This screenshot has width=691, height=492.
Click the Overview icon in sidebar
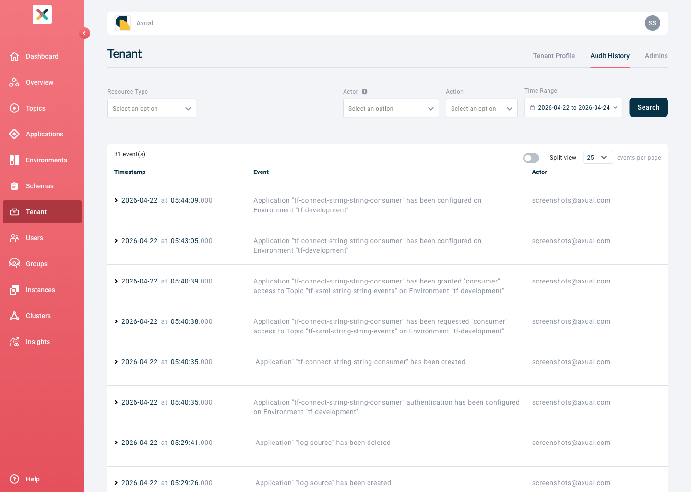point(14,82)
